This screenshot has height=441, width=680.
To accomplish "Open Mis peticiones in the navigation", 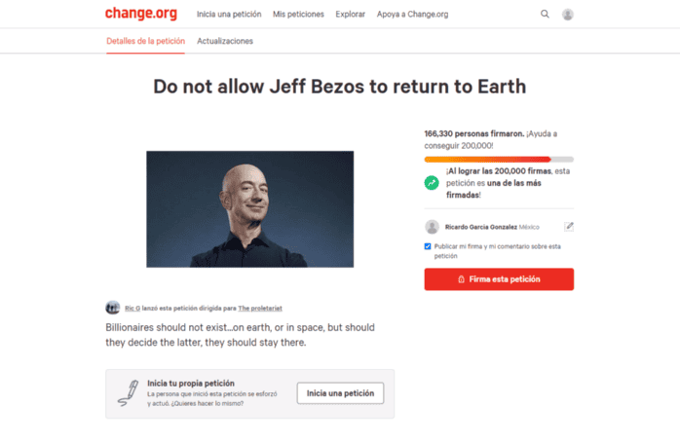I will pyautogui.click(x=298, y=15).
